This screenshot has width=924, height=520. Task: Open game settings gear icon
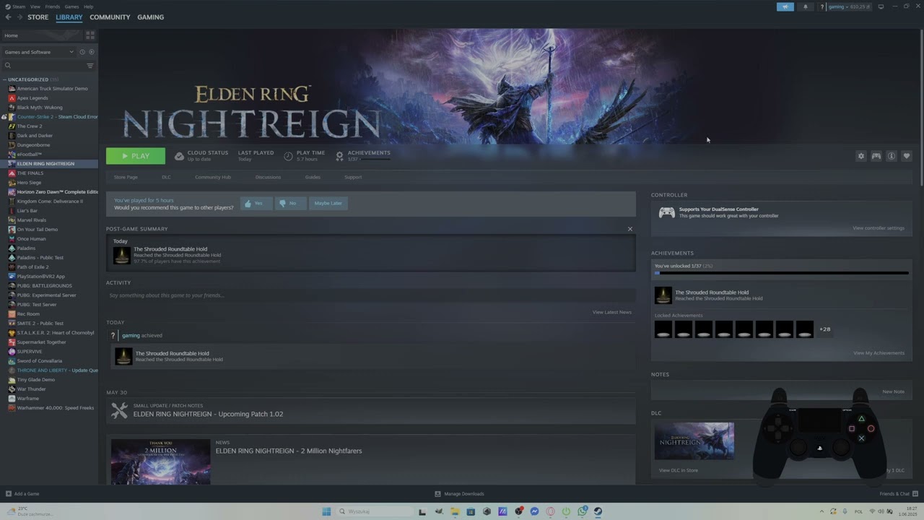(x=860, y=156)
